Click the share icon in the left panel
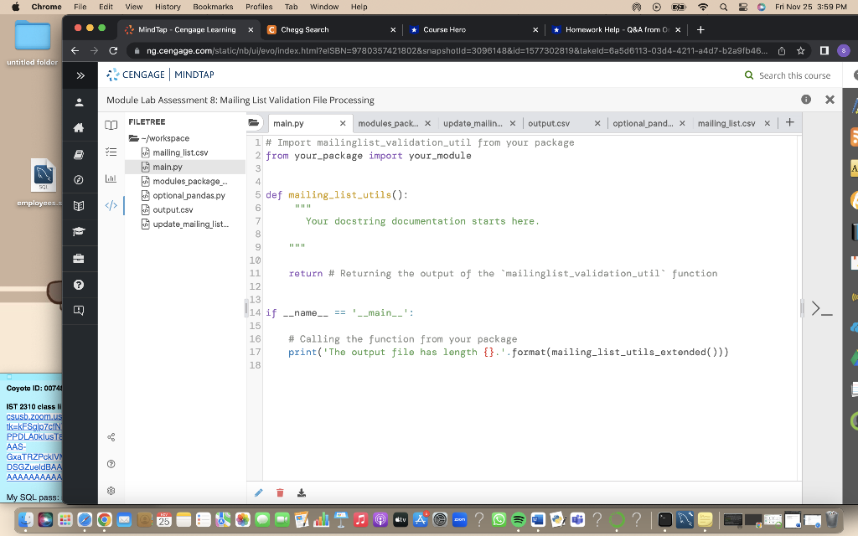858x536 pixels. click(x=111, y=435)
